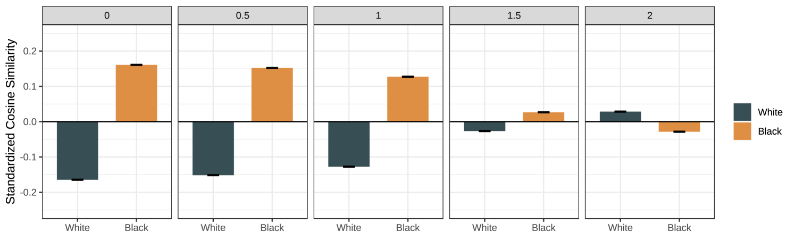Click the Black legend text label
Image resolution: width=795 pixels, height=239 pixels.
tap(769, 131)
